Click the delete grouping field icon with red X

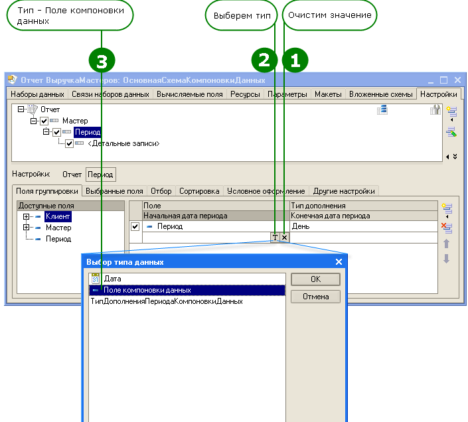[x=447, y=228]
